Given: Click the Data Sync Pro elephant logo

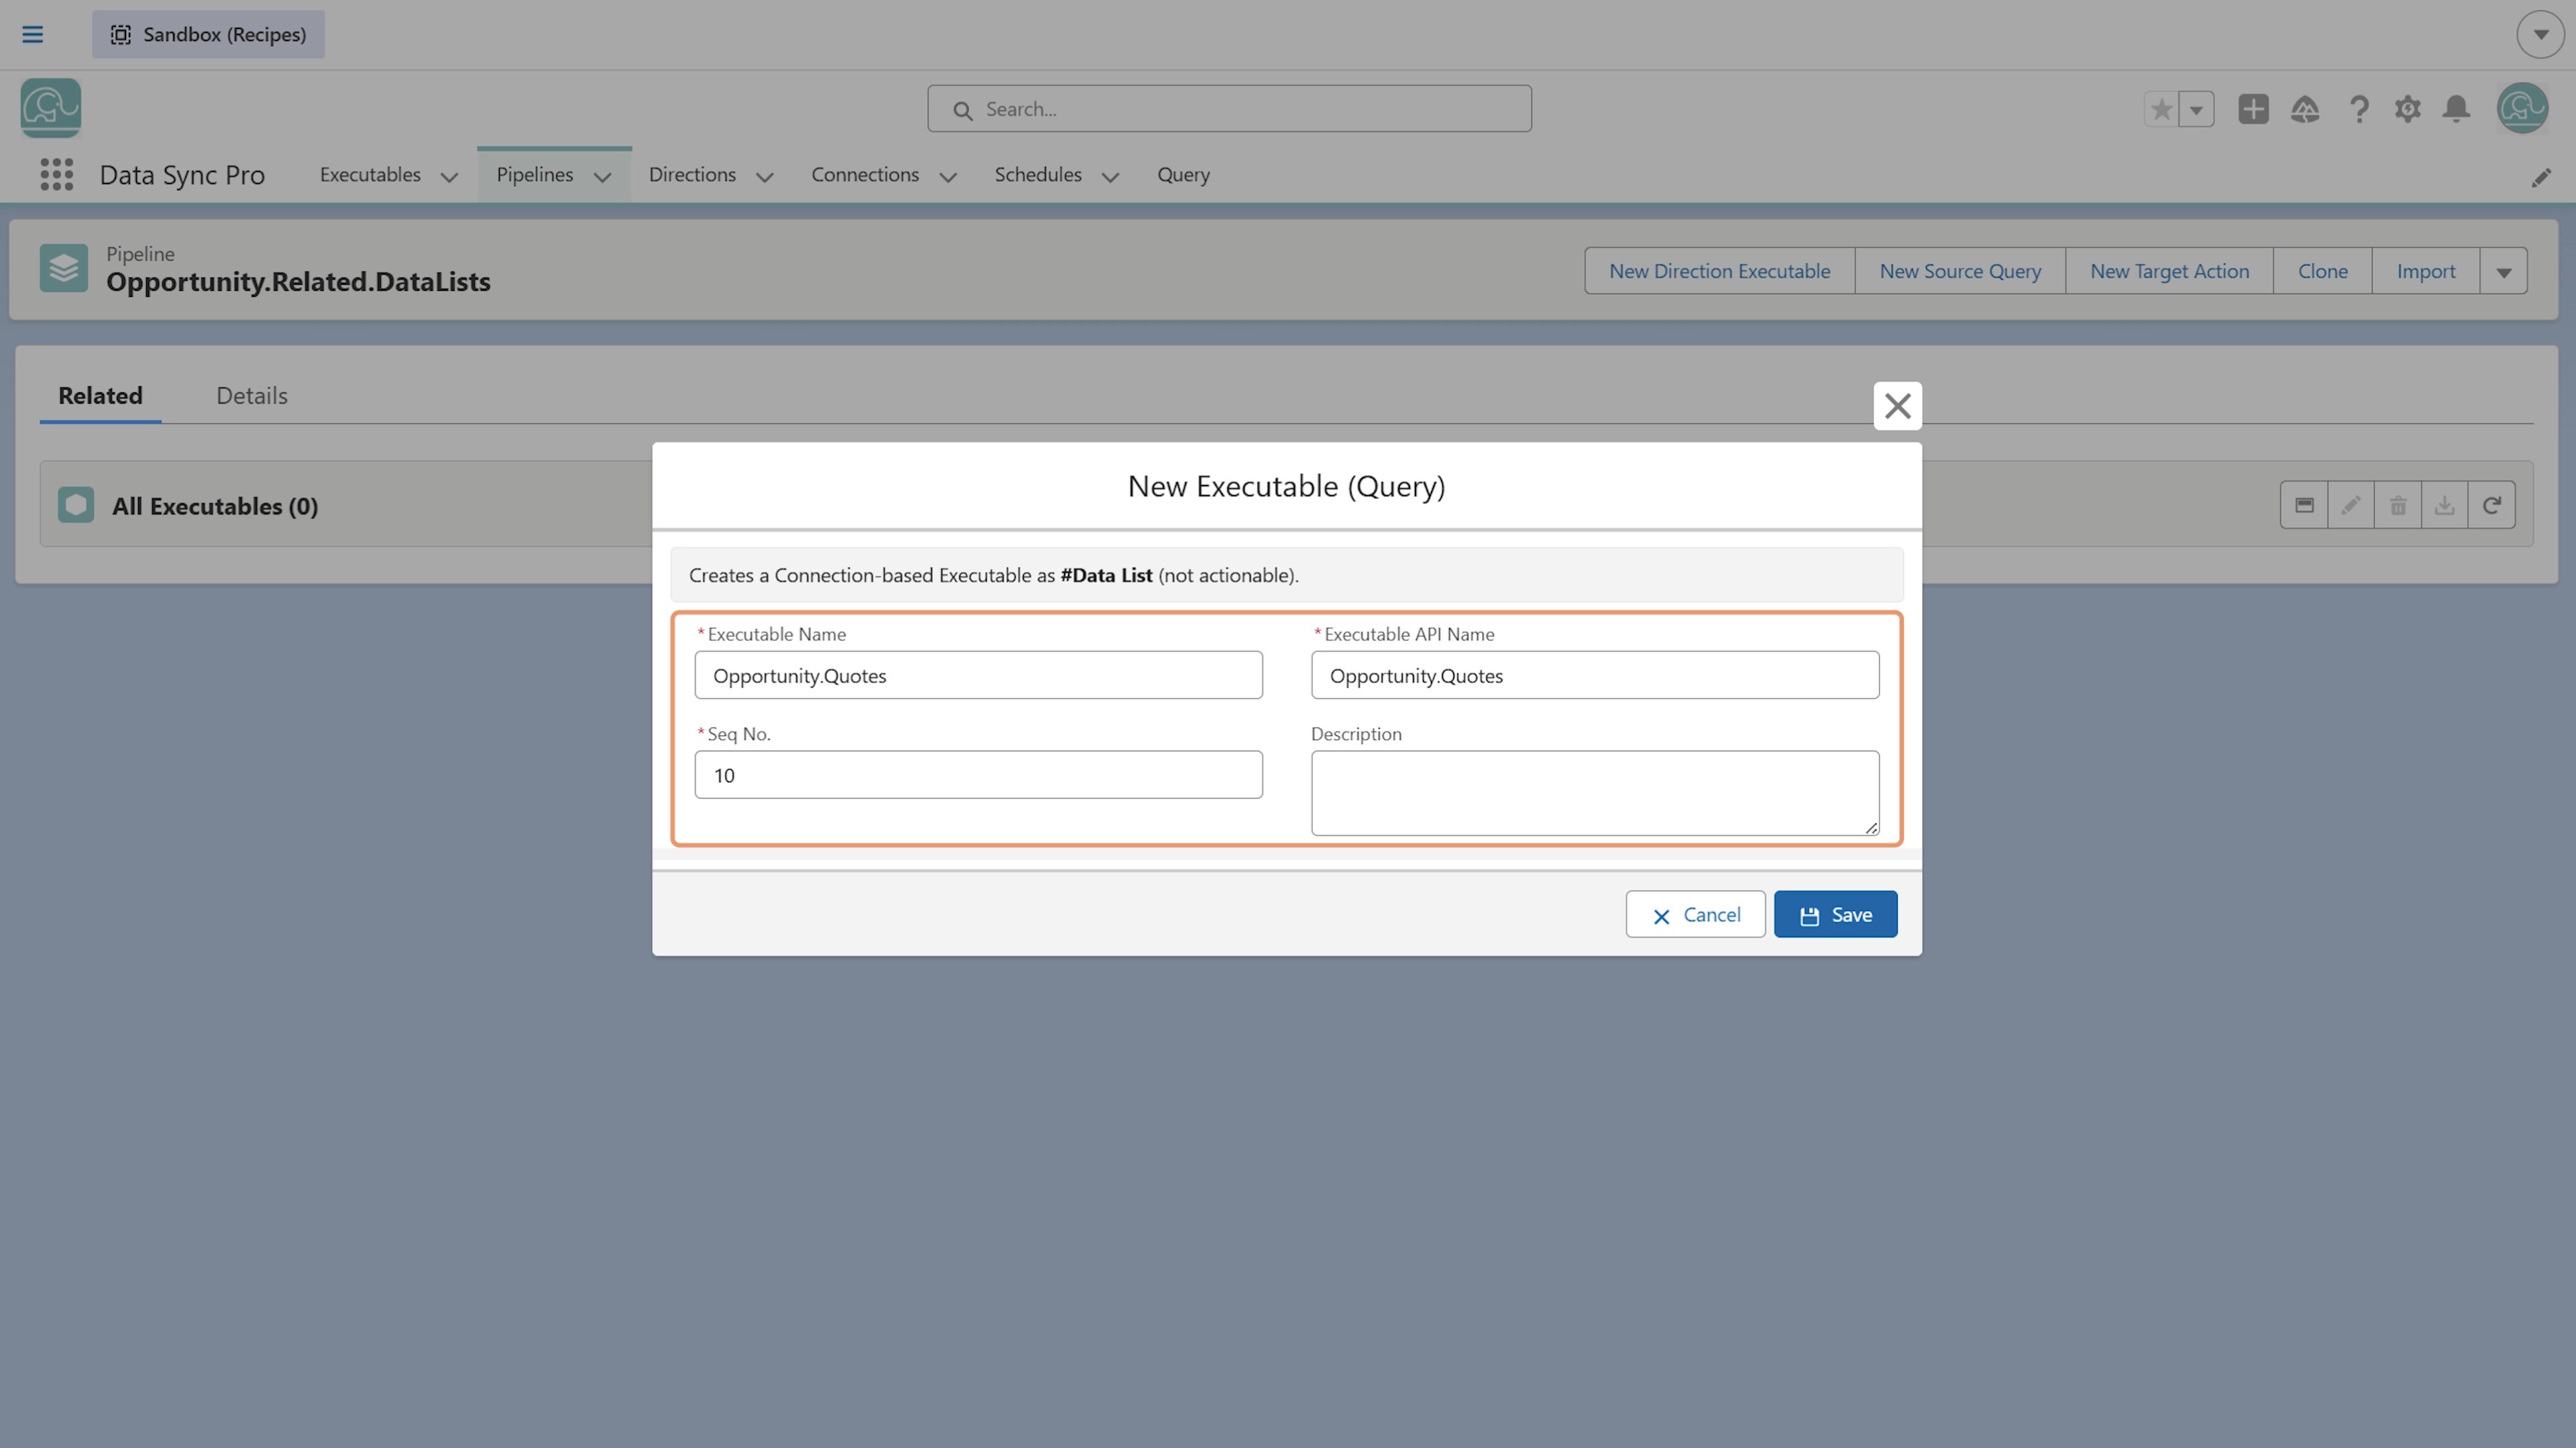Looking at the screenshot, I should point(50,108).
